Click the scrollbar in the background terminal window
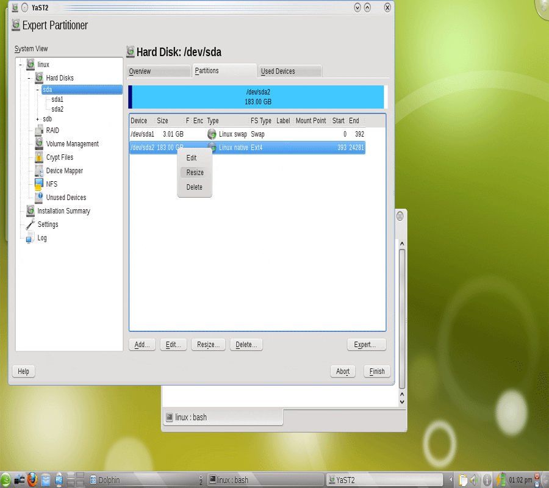 (402, 318)
